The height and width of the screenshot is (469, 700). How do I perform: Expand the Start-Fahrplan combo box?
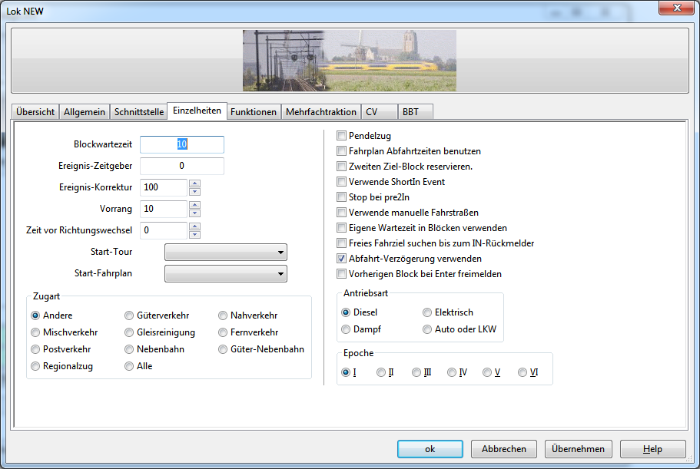tap(225, 274)
